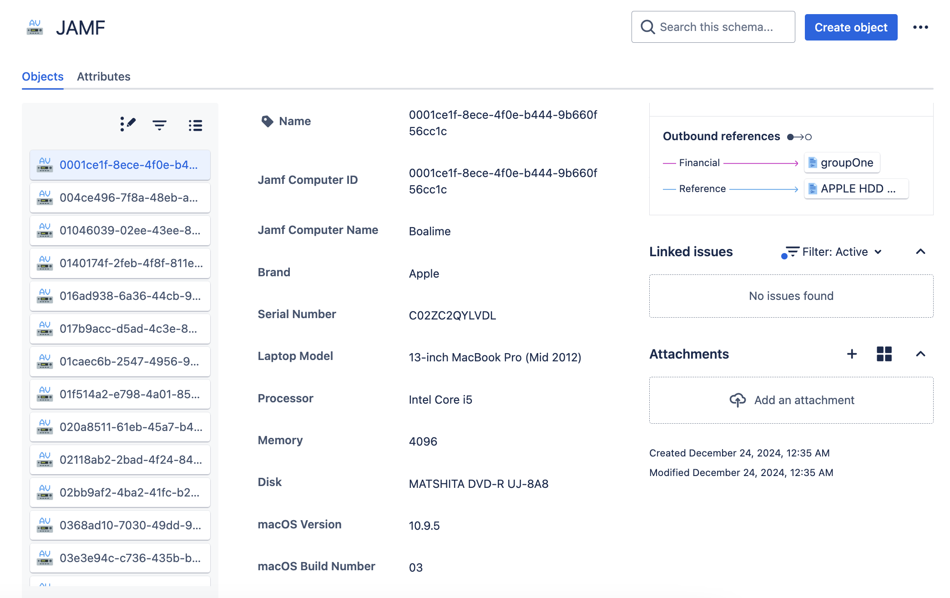Select the Objects tab
Viewport: 950px width, 598px height.
(x=43, y=76)
